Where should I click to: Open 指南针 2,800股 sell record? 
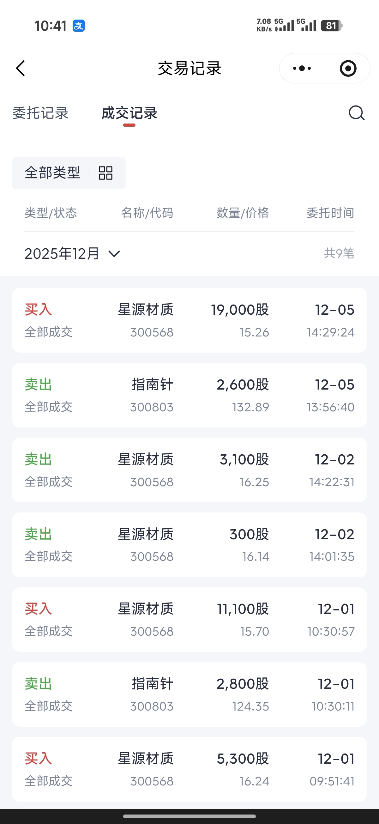coord(189,694)
